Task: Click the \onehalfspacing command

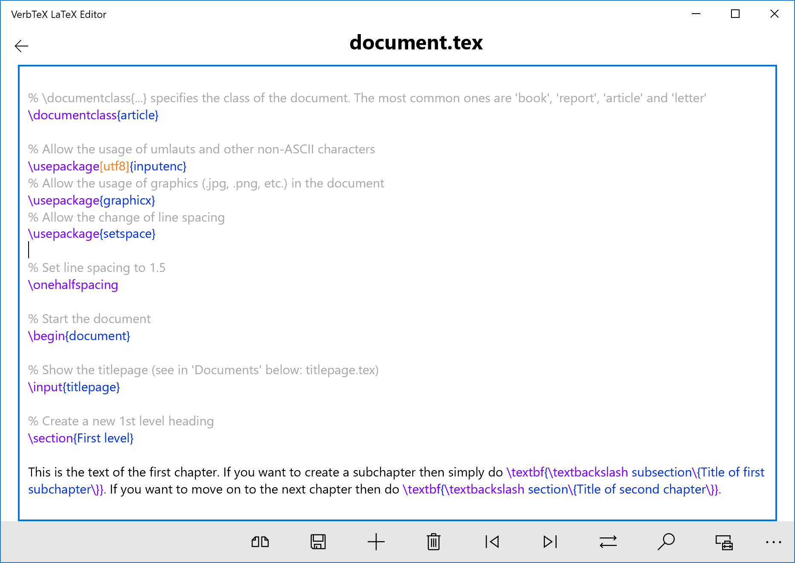Action: (73, 285)
